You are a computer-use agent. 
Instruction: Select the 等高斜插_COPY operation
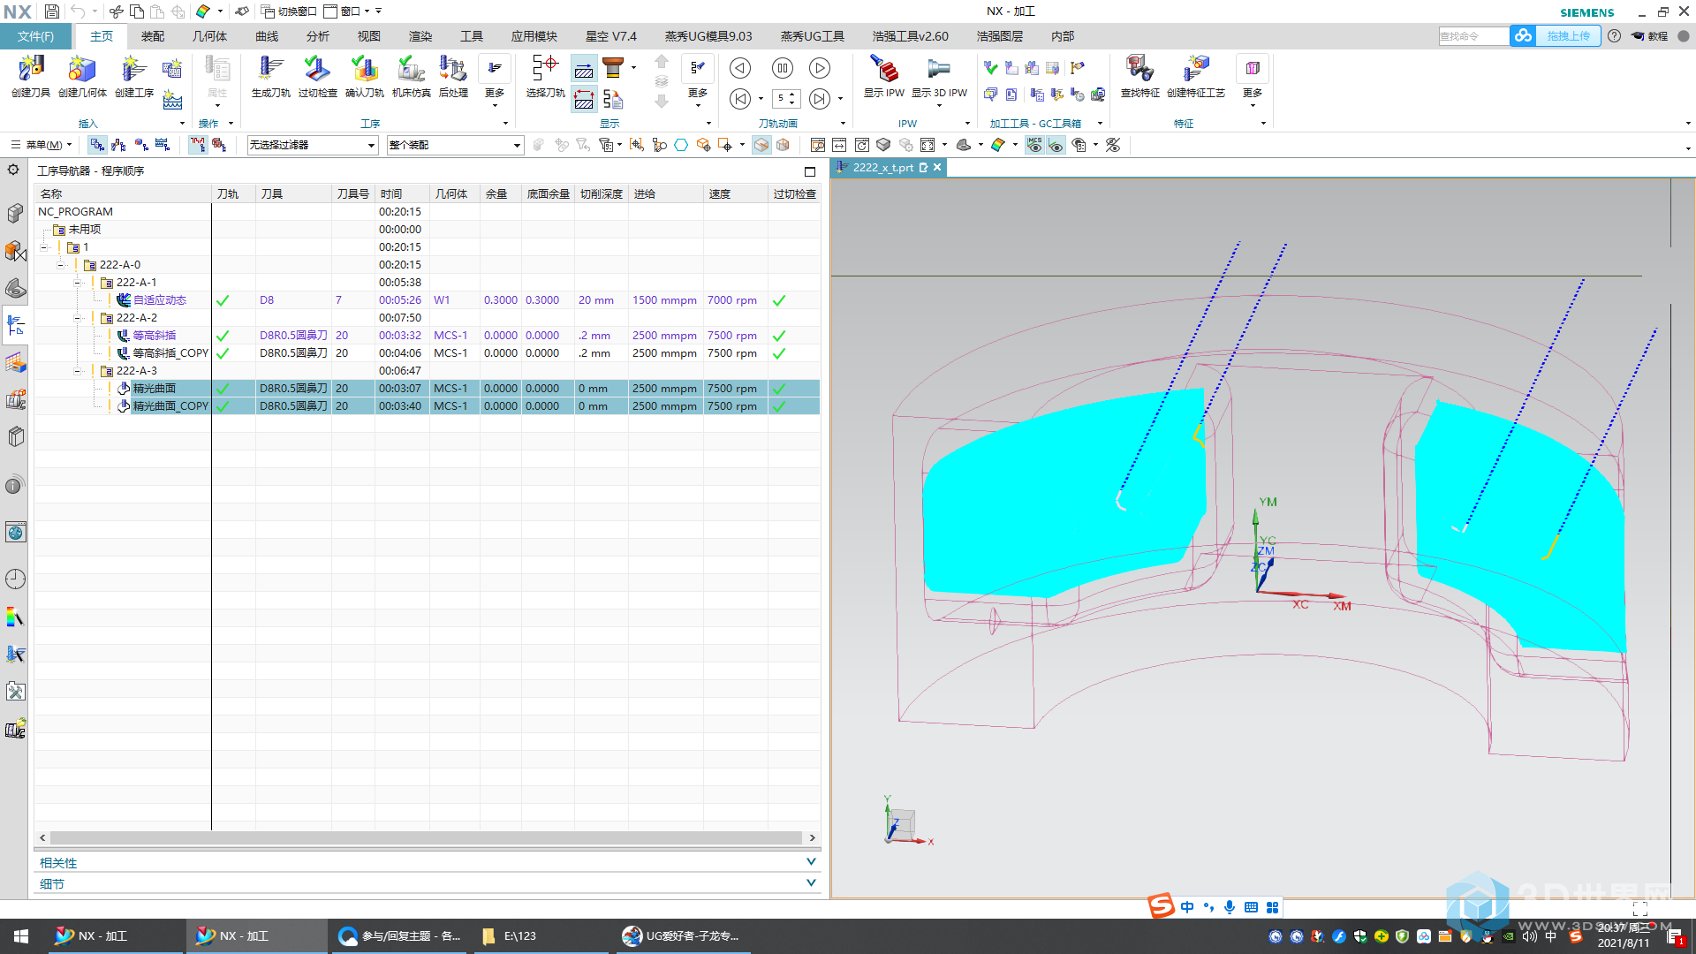pyautogui.click(x=170, y=353)
